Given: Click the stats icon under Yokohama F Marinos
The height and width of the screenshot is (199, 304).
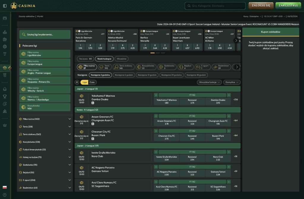Looking at the screenshot, I should [93, 103].
